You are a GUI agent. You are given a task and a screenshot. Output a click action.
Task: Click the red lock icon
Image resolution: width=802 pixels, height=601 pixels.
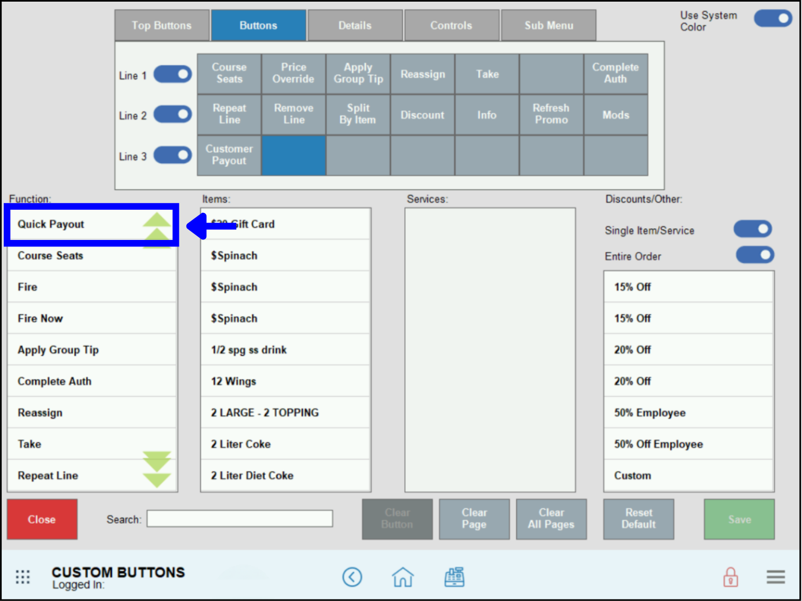point(730,577)
